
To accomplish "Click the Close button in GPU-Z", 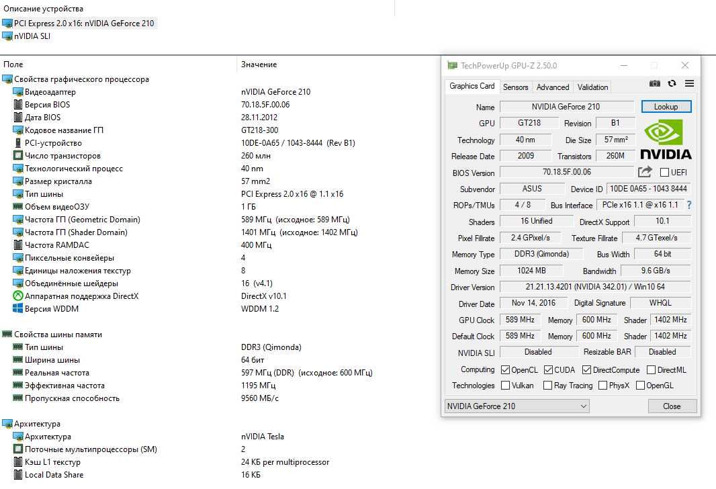I will click(672, 406).
